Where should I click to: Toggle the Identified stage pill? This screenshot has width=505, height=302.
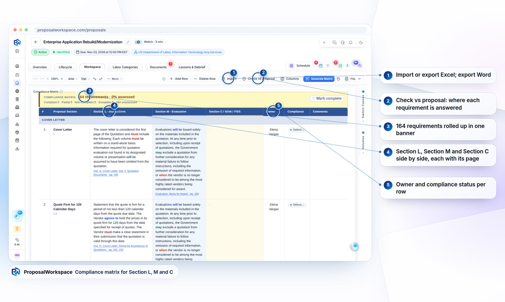coord(61,52)
